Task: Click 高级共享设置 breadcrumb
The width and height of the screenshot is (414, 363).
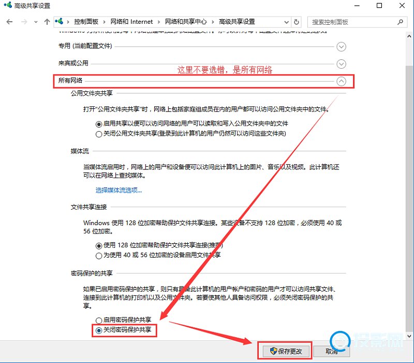Action: pos(237,22)
